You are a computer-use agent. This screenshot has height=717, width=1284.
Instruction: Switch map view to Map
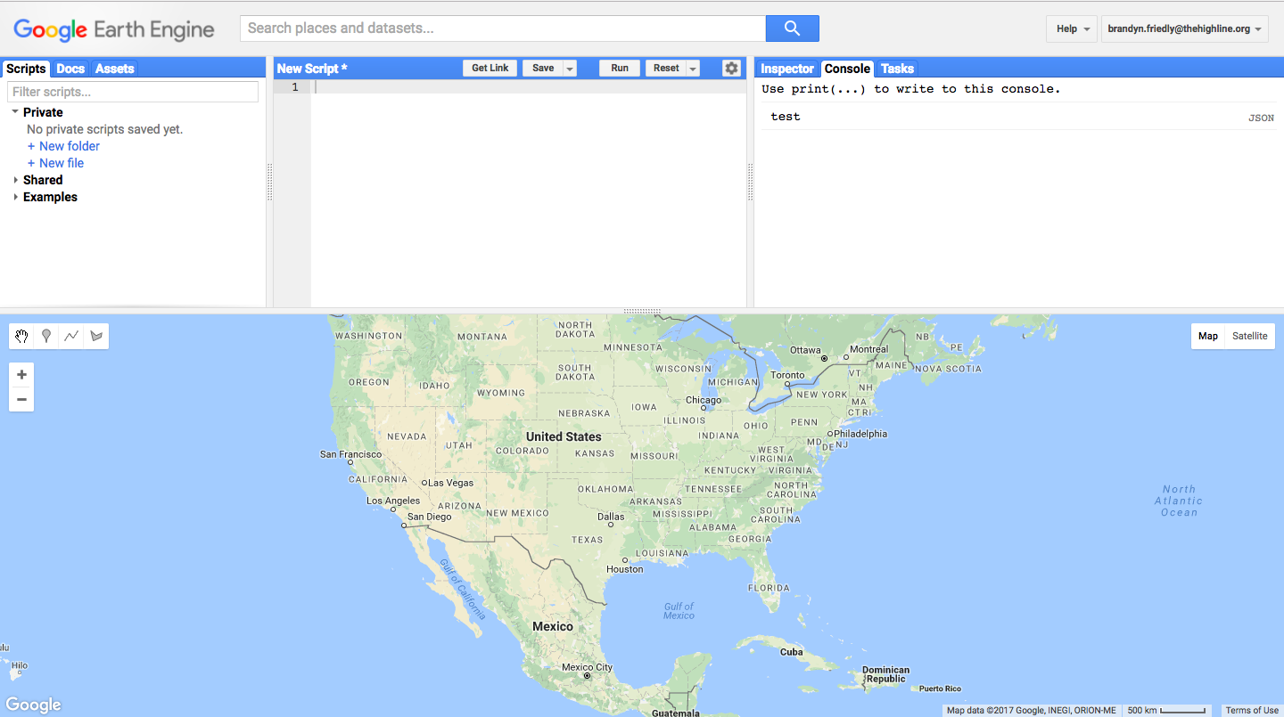coord(1208,336)
